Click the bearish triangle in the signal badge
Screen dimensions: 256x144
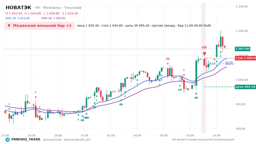coord(9,26)
